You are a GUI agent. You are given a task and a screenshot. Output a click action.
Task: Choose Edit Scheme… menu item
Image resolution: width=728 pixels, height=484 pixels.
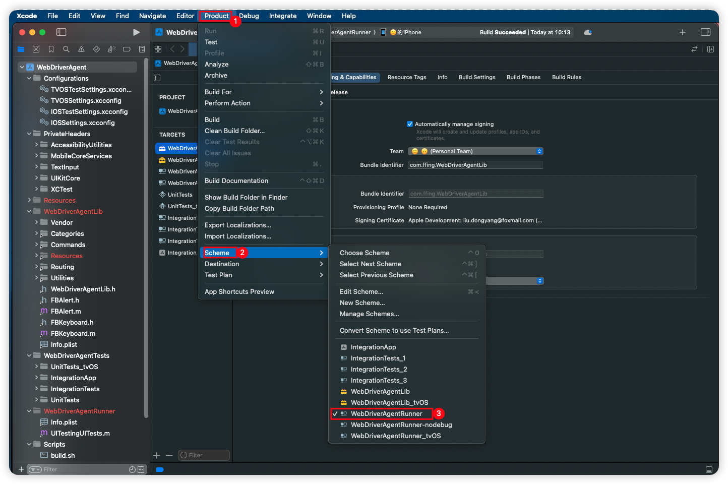point(361,292)
